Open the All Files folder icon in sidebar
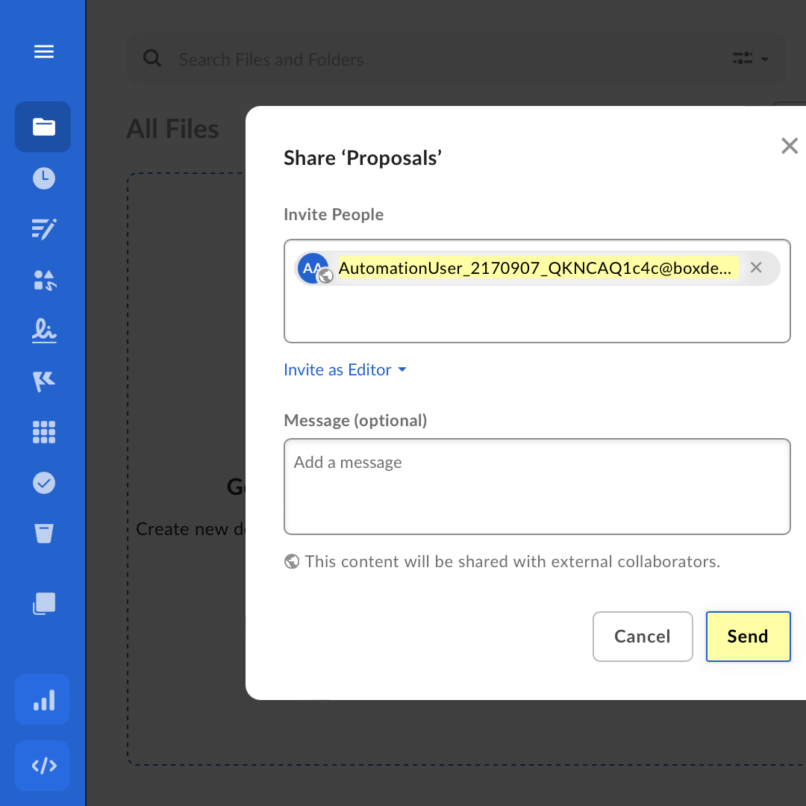The image size is (806, 806). 43,127
